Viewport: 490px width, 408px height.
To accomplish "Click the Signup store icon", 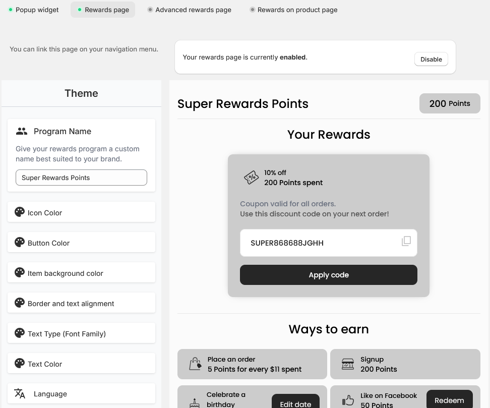I will click(x=348, y=364).
